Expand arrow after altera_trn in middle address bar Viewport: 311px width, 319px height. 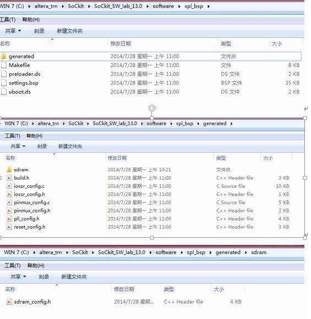pyautogui.click(x=64, y=124)
